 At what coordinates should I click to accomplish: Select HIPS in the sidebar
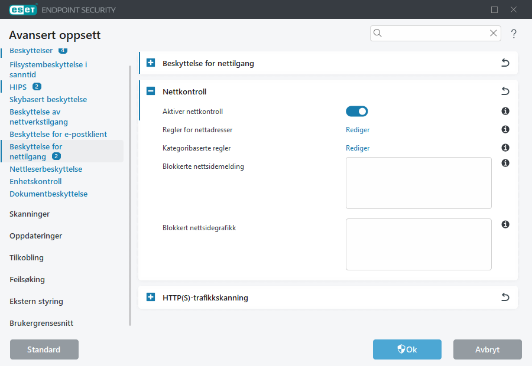tap(18, 87)
